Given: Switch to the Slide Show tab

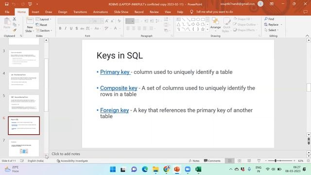Looking at the screenshot, I should (x=121, y=12).
